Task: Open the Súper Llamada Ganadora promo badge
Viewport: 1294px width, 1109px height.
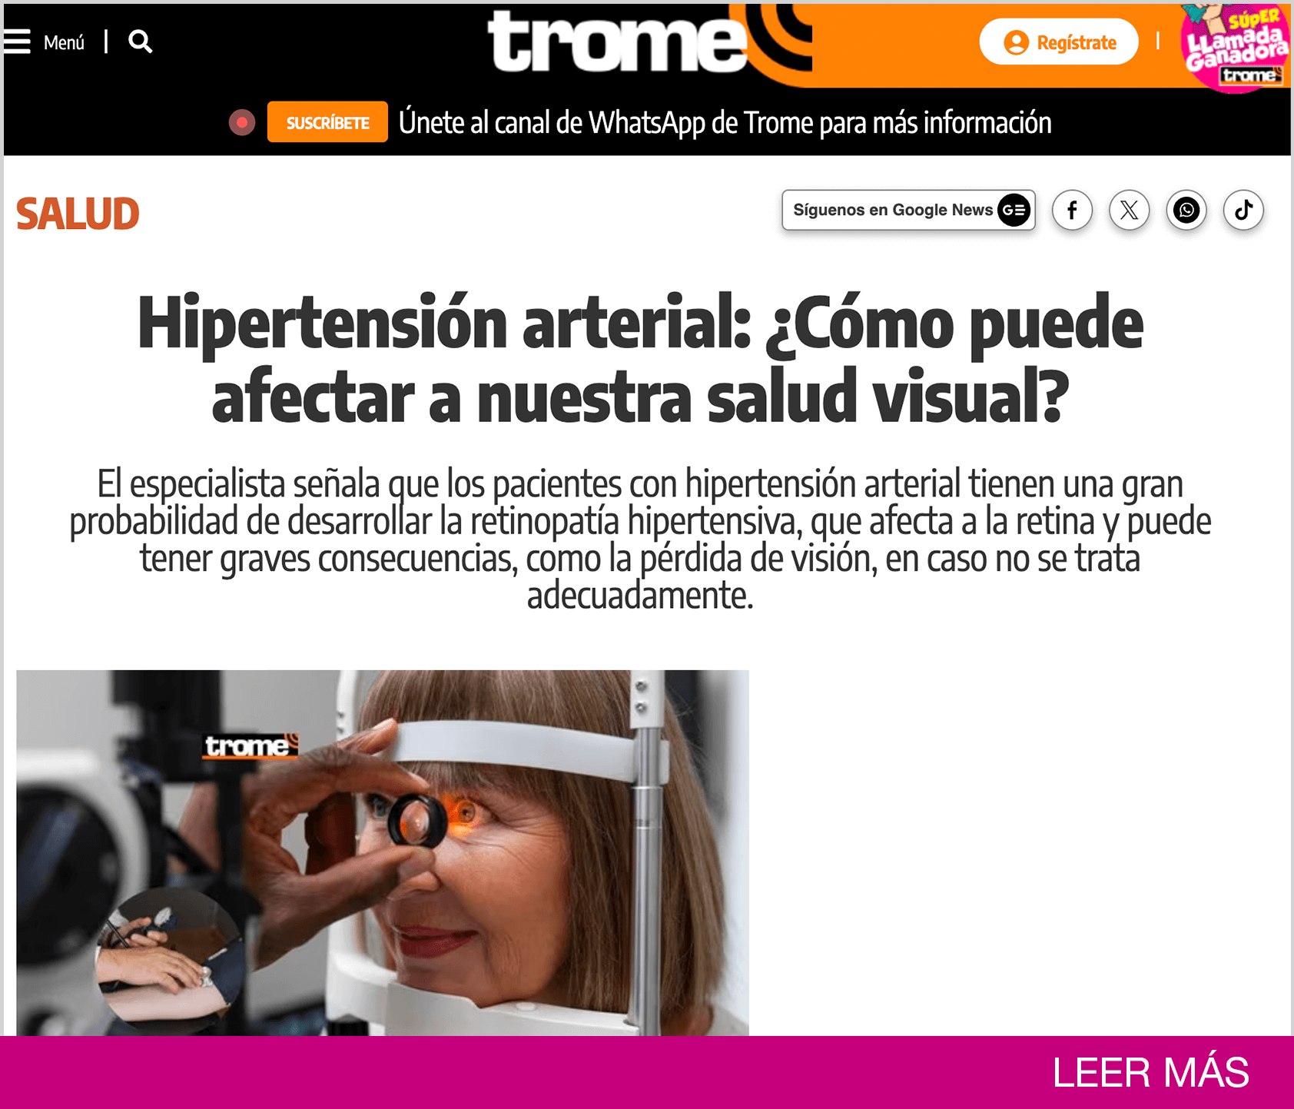Action: tap(1235, 46)
